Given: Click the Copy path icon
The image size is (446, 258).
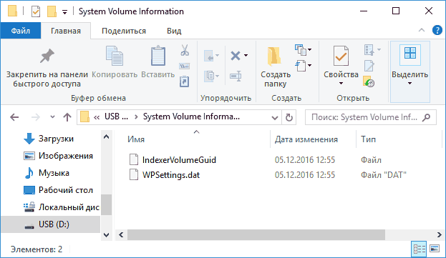Looking at the screenshot, I should [x=184, y=66].
